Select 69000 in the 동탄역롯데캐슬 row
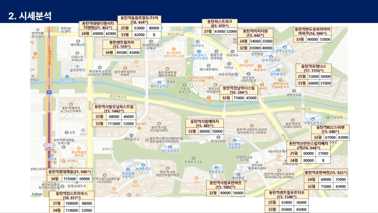Viewport: 378px width, 213px height. pyautogui.click(x=84, y=179)
